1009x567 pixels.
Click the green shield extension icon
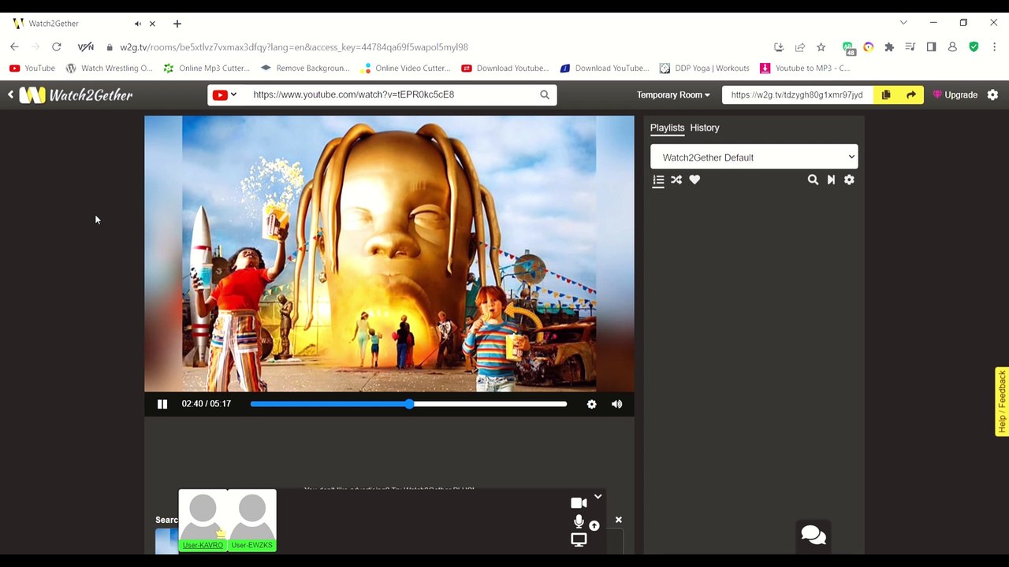974,47
